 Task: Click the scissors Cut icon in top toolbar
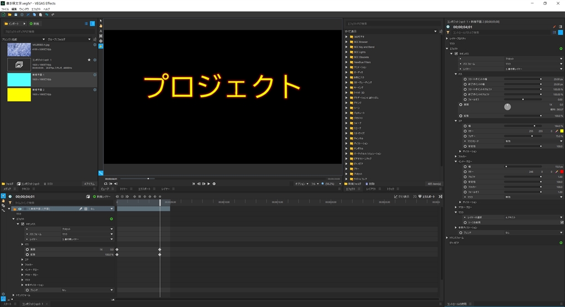(28, 15)
